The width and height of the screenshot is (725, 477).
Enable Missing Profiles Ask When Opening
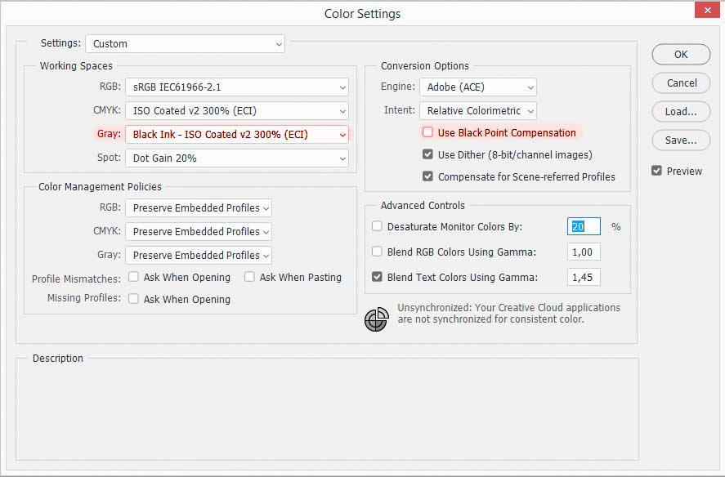133,300
